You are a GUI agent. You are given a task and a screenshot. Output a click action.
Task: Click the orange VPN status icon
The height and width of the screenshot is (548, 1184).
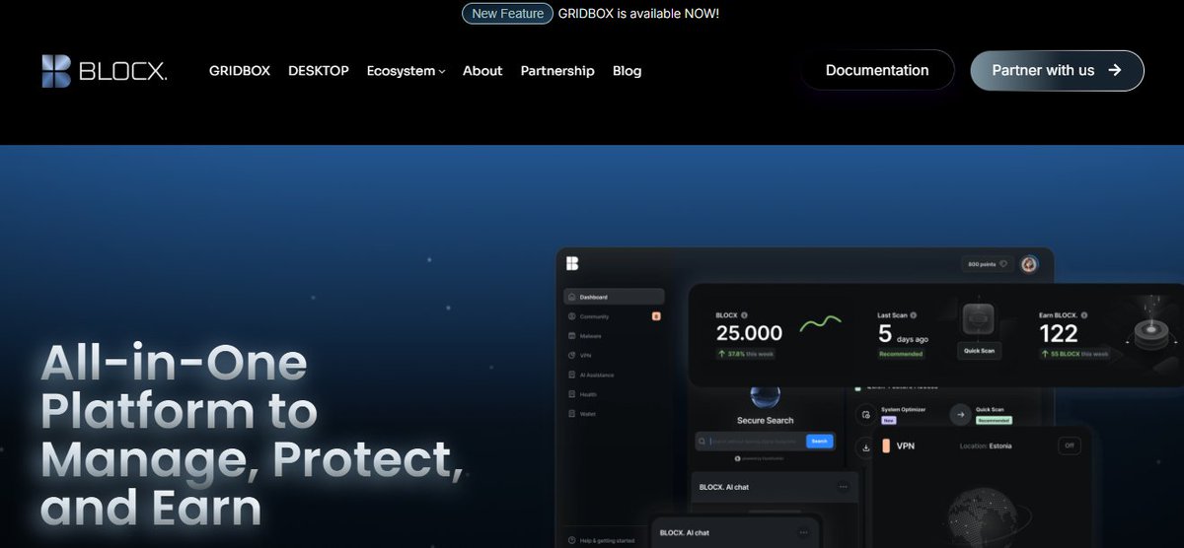pos(886,446)
